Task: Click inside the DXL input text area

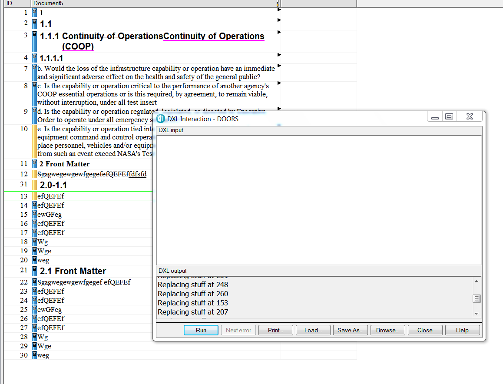Action: click(319, 200)
